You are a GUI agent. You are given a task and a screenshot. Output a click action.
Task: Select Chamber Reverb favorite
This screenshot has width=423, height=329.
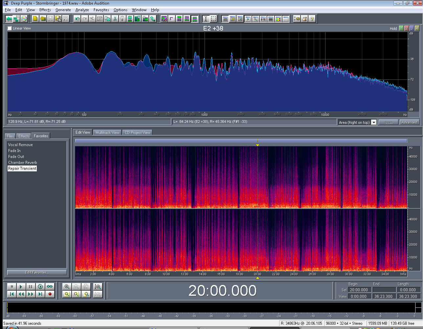pyautogui.click(x=22, y=163)
